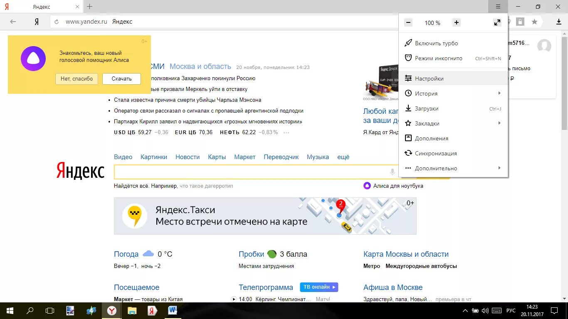Screen dimensions: 568x319
Task: Click the РУС language indicator
Action: coord(511,311)
